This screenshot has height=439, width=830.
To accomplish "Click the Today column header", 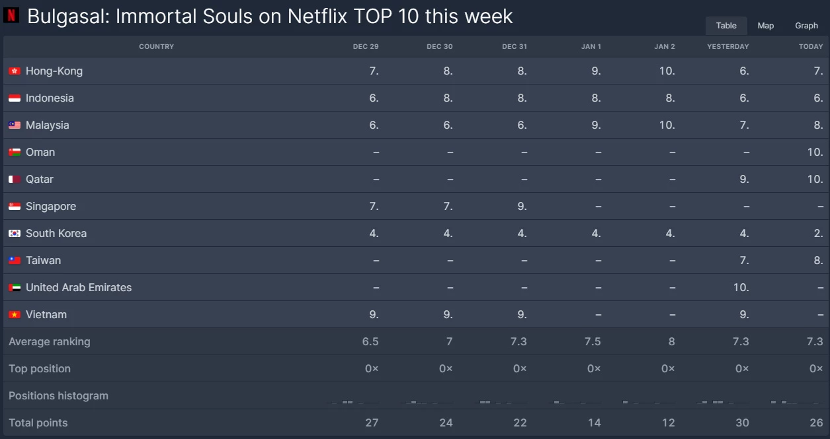I will point(811,47).
